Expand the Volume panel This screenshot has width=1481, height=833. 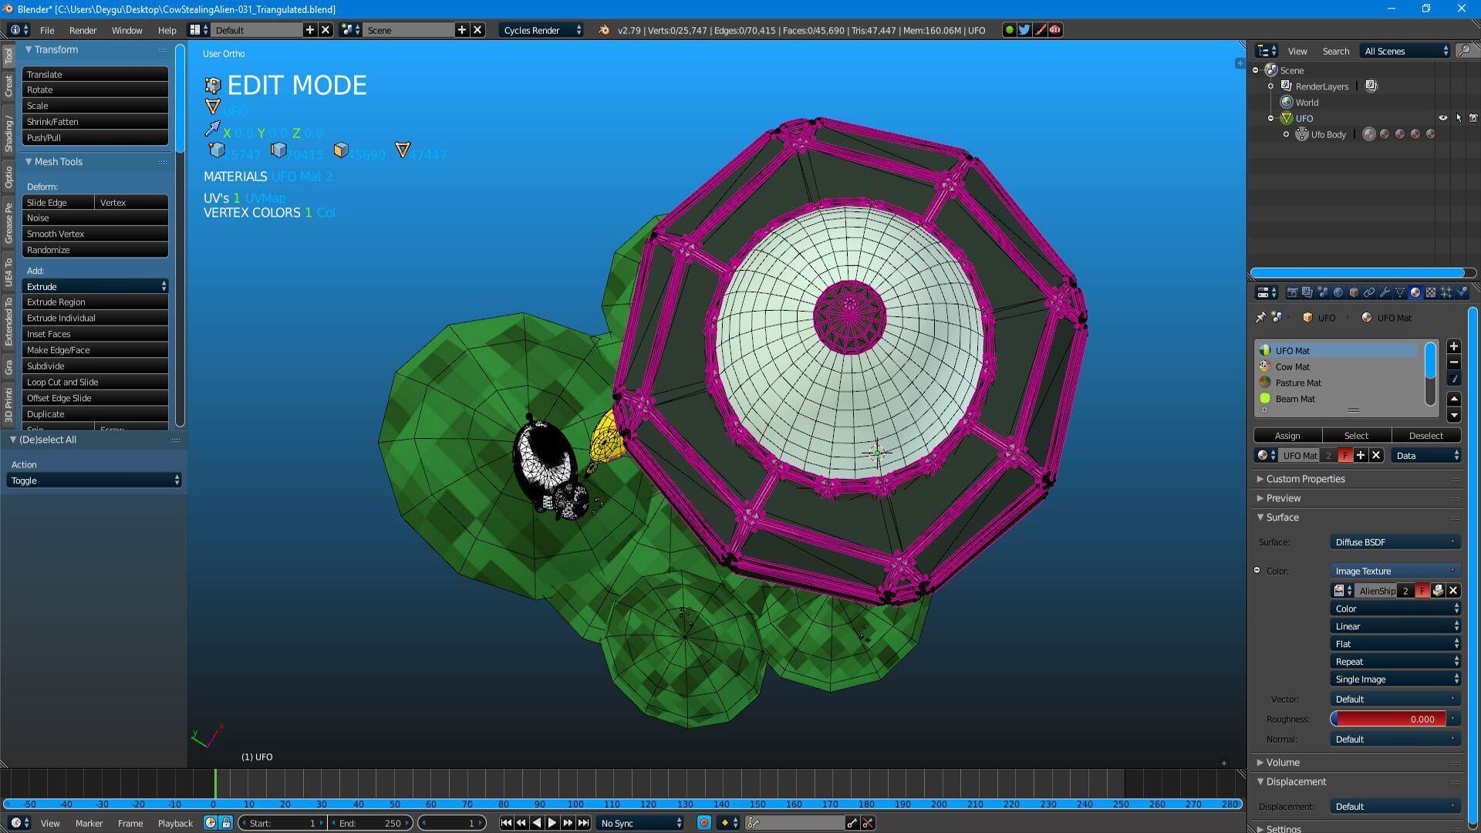pos(1283,762)
